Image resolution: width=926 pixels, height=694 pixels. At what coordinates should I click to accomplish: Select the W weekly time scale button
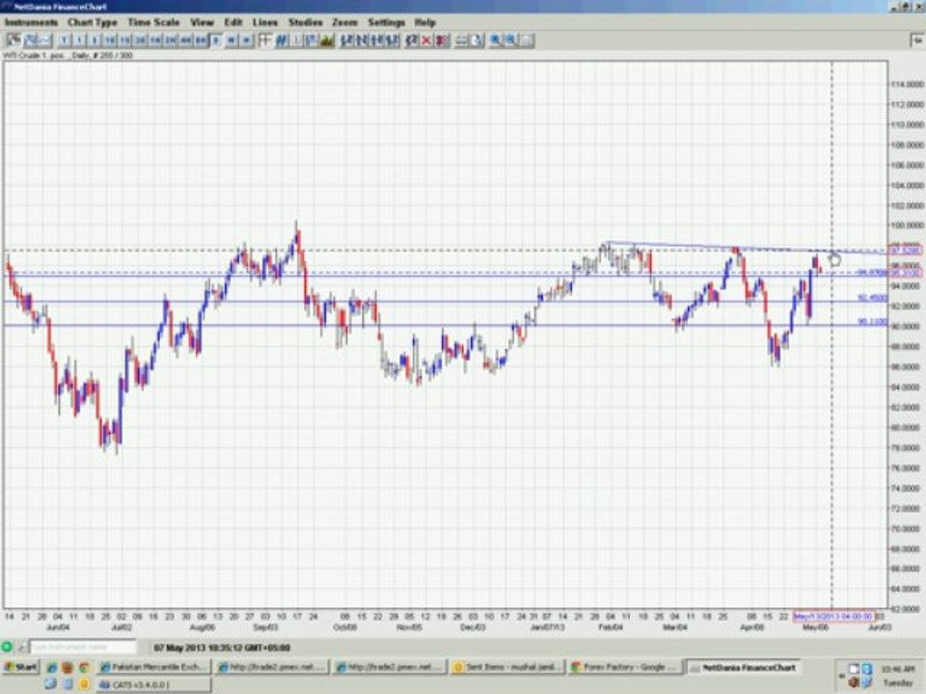231,40
